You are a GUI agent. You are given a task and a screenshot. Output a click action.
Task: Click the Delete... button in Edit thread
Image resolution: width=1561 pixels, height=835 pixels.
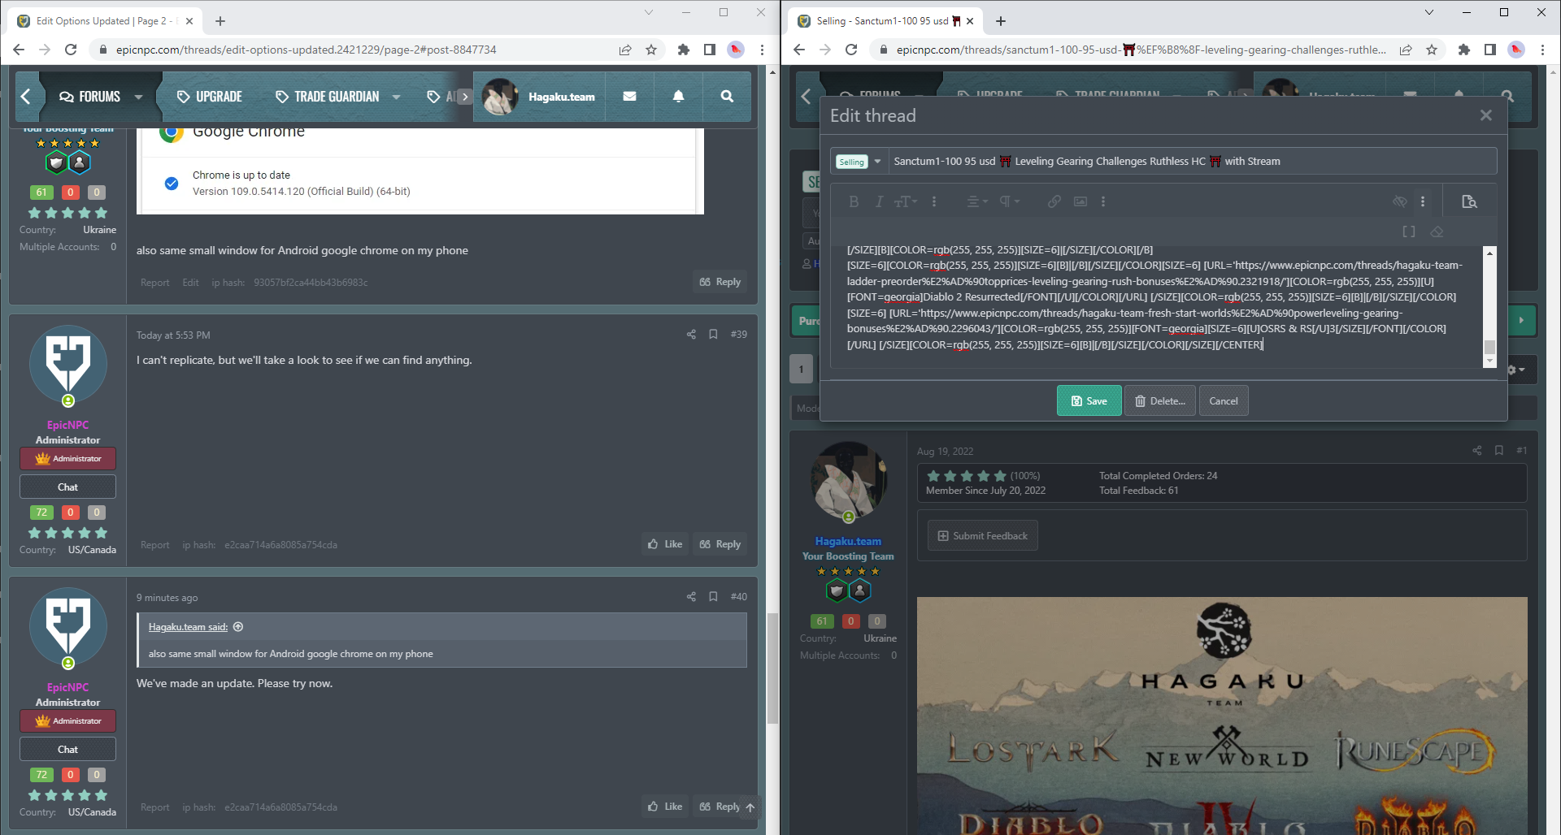[1160, 400]
